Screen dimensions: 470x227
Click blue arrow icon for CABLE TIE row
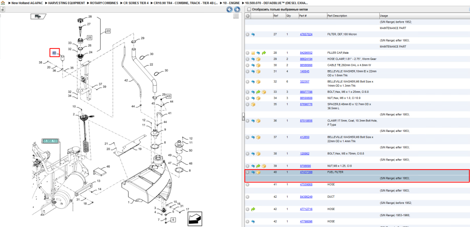tap(253, 65)
